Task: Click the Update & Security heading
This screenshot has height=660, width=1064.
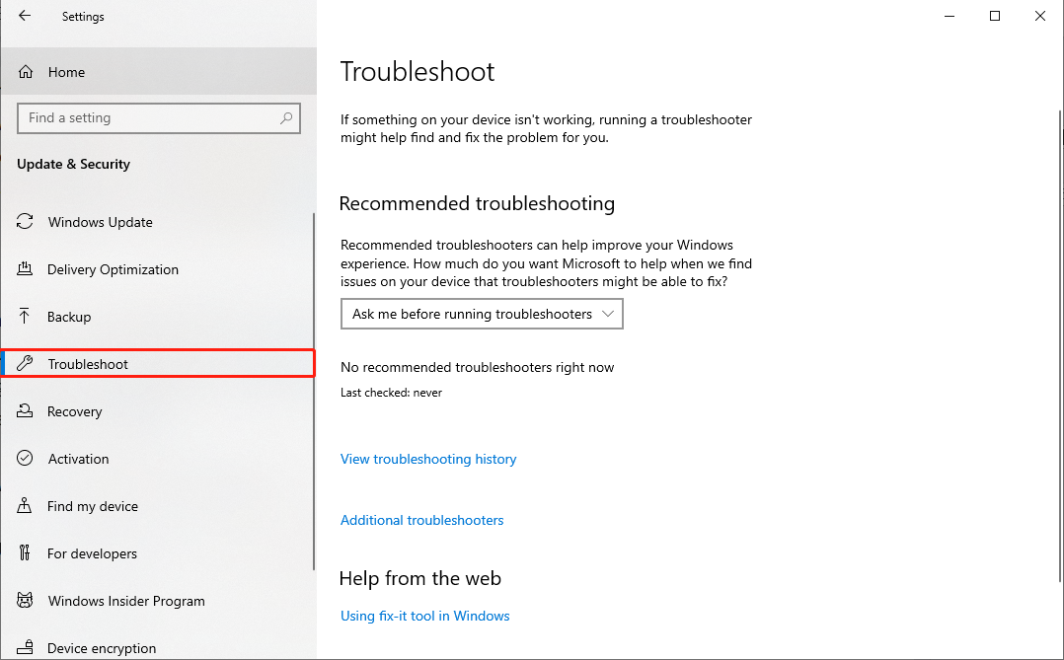Action: pos(73,164)
